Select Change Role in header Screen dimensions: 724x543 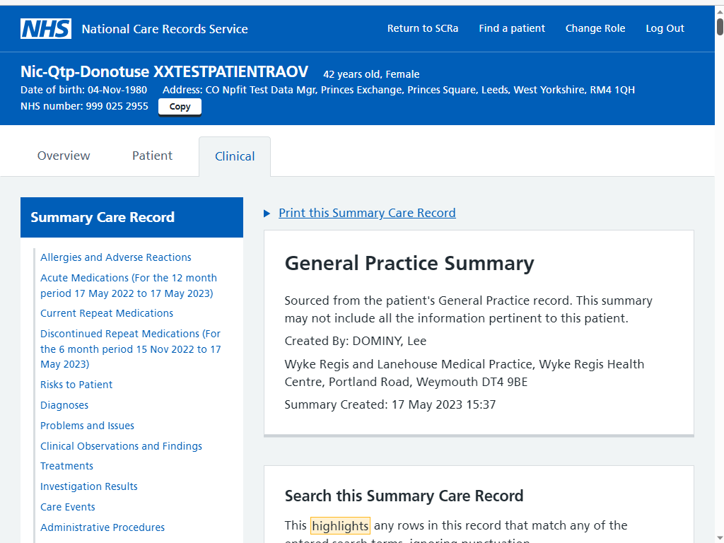pos(595,28)
